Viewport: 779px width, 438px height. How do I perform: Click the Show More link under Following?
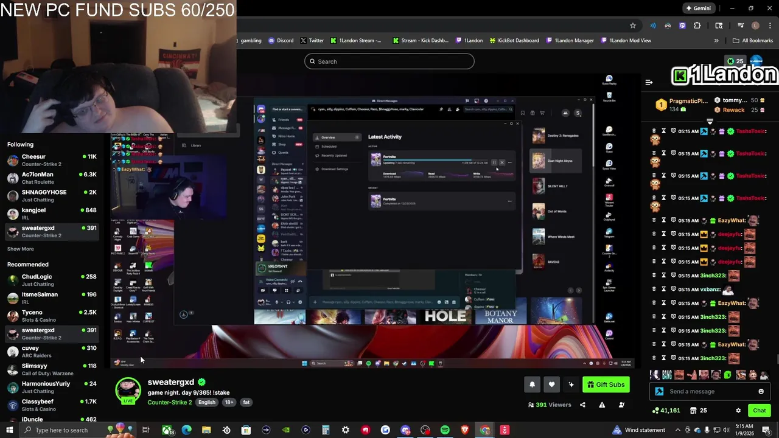click(x=20, y=249)
